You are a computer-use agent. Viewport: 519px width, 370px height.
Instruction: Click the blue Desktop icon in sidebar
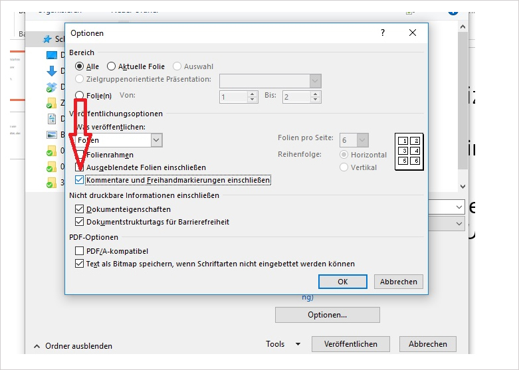pos(51,56)
